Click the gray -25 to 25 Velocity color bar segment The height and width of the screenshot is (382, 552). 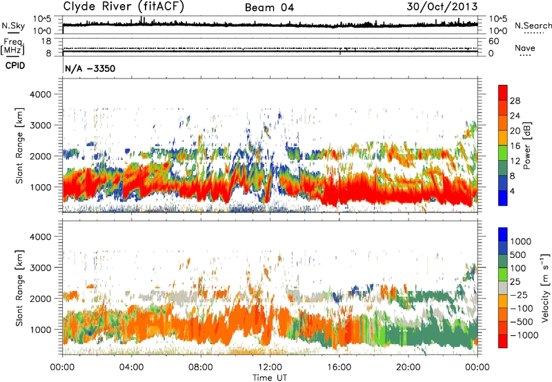pos(503,288)
